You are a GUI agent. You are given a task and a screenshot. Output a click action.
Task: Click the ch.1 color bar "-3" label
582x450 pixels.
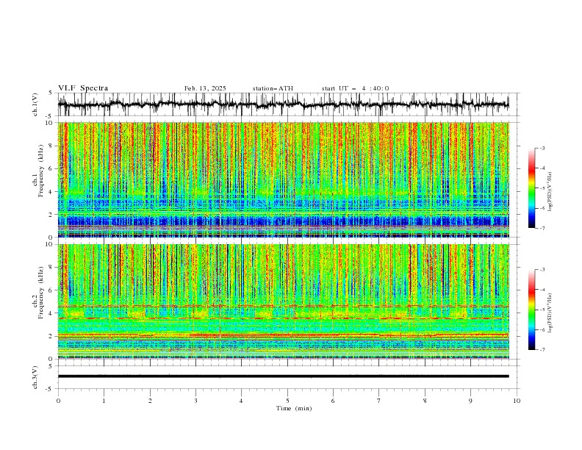[x=542, y=148]
